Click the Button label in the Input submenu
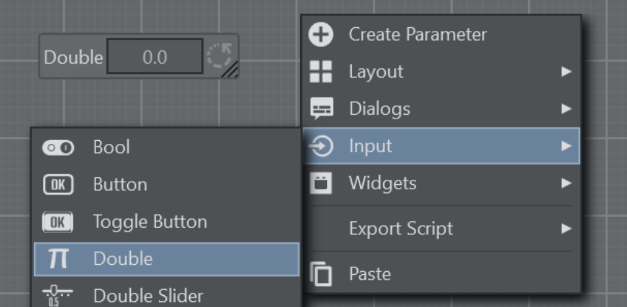This screenshot has height=307, width=627. (120, 185)
